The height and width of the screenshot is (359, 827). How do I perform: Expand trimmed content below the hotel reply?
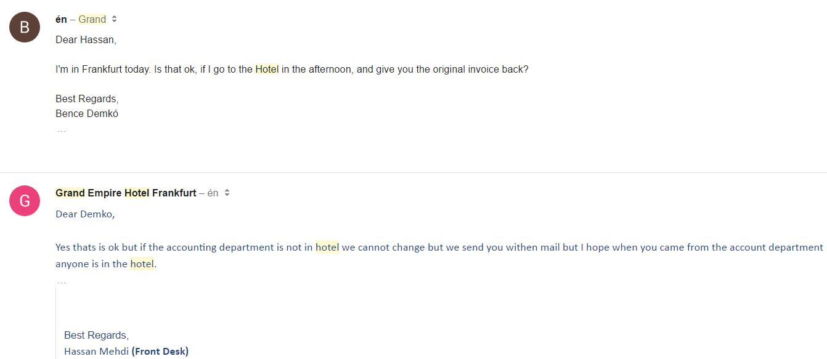[61, 282]
